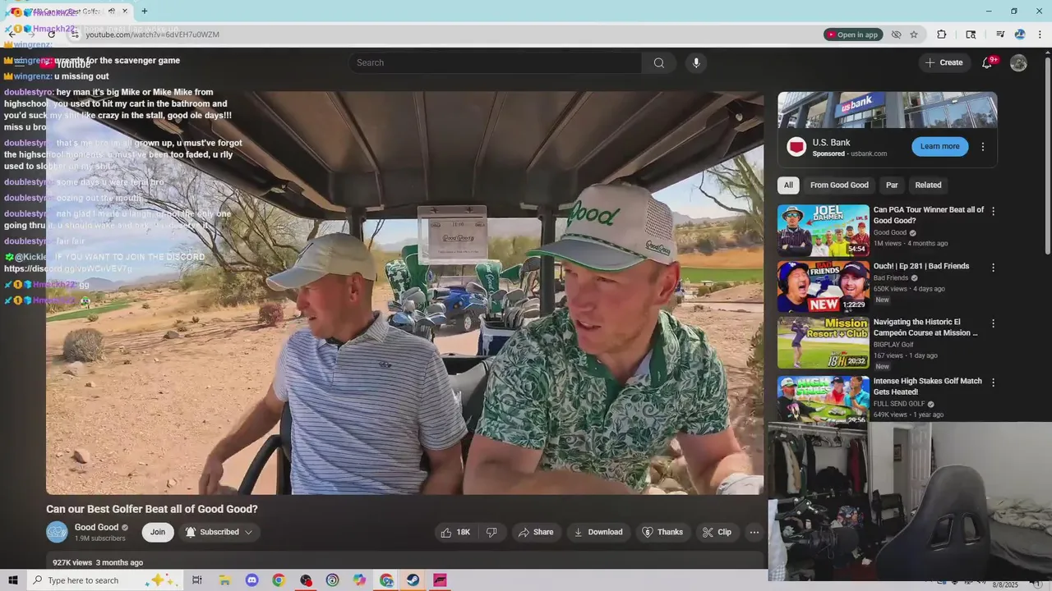Open Steam from taskbar
This screenshot has width=1052, height=591.
[x=413, y=580]
